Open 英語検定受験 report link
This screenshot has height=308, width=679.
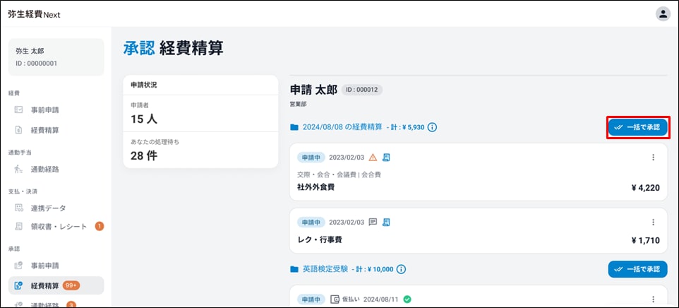[x=325, y=269]
